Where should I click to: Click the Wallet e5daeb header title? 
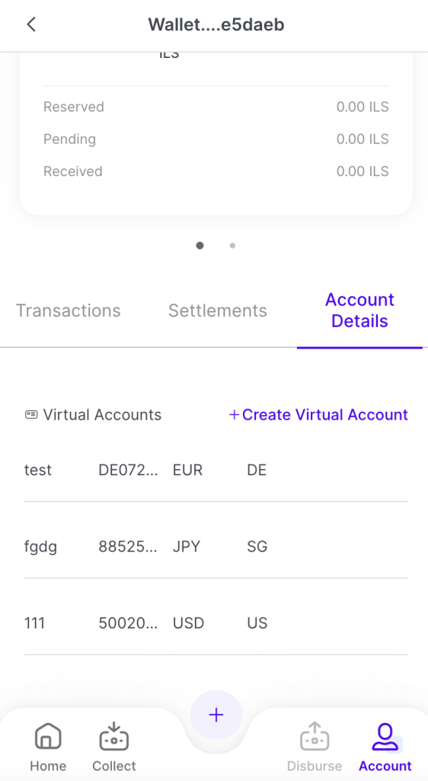tap(216, 24)
